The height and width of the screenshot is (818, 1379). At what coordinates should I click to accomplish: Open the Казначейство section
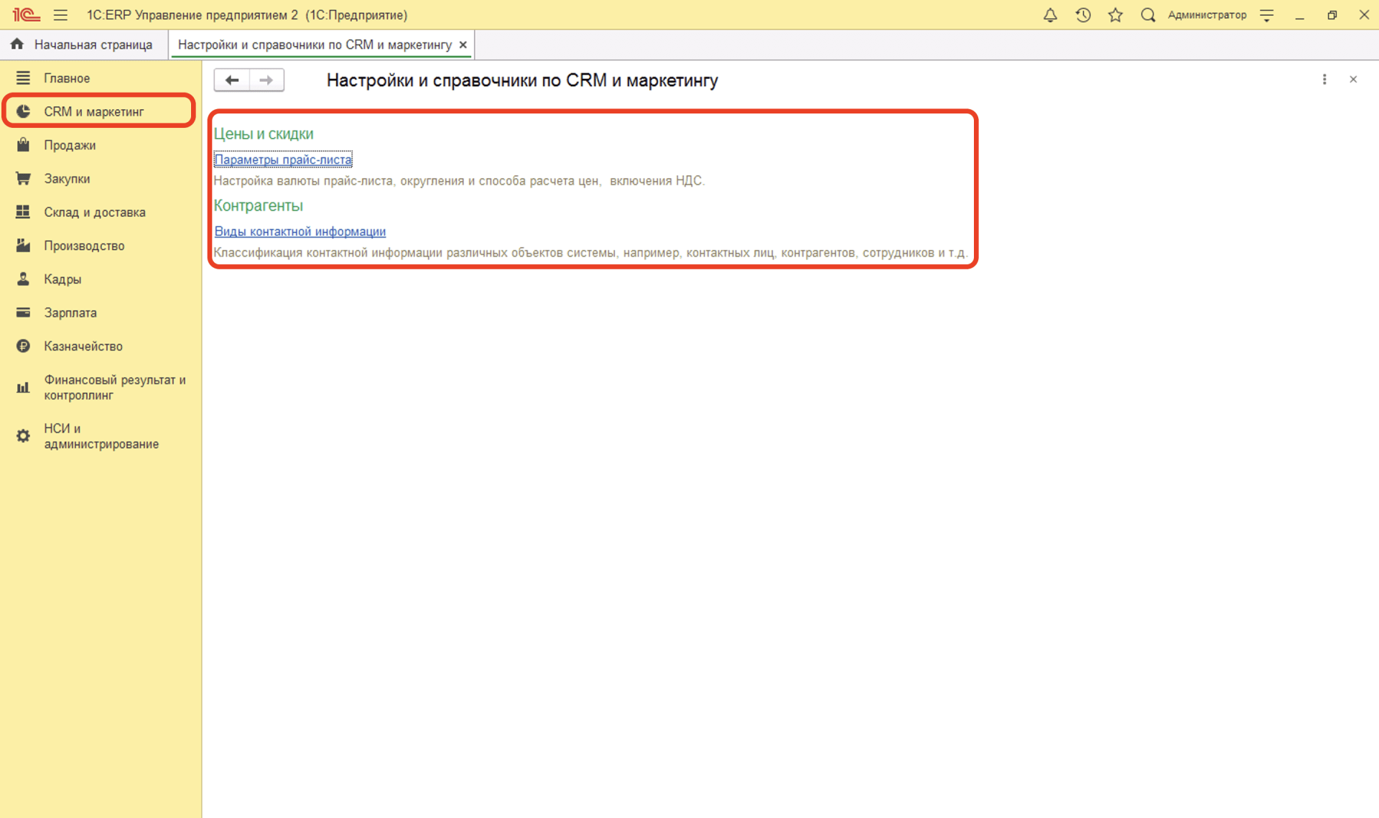[83, 346]
